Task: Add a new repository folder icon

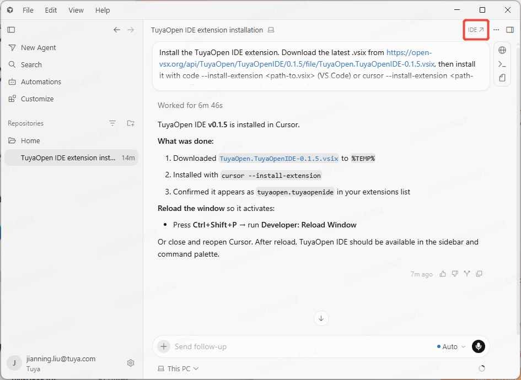Action: pos(131,123)
